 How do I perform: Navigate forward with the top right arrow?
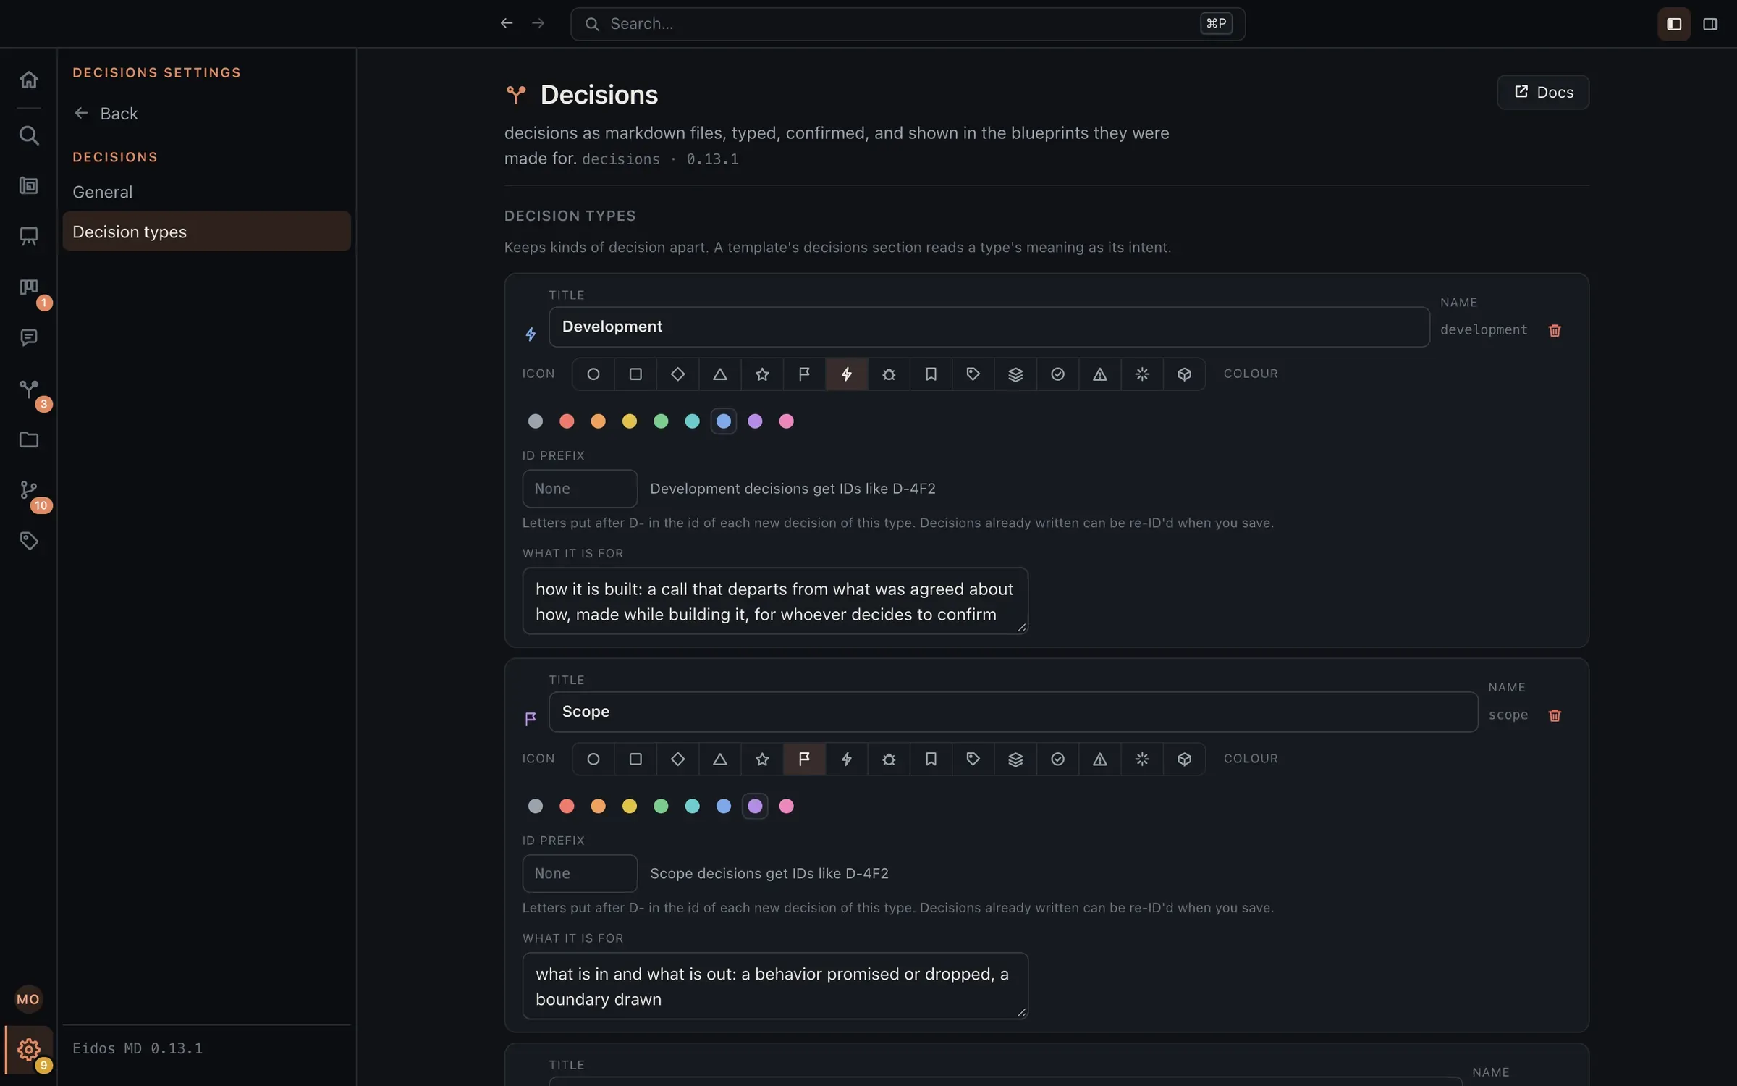538,23
